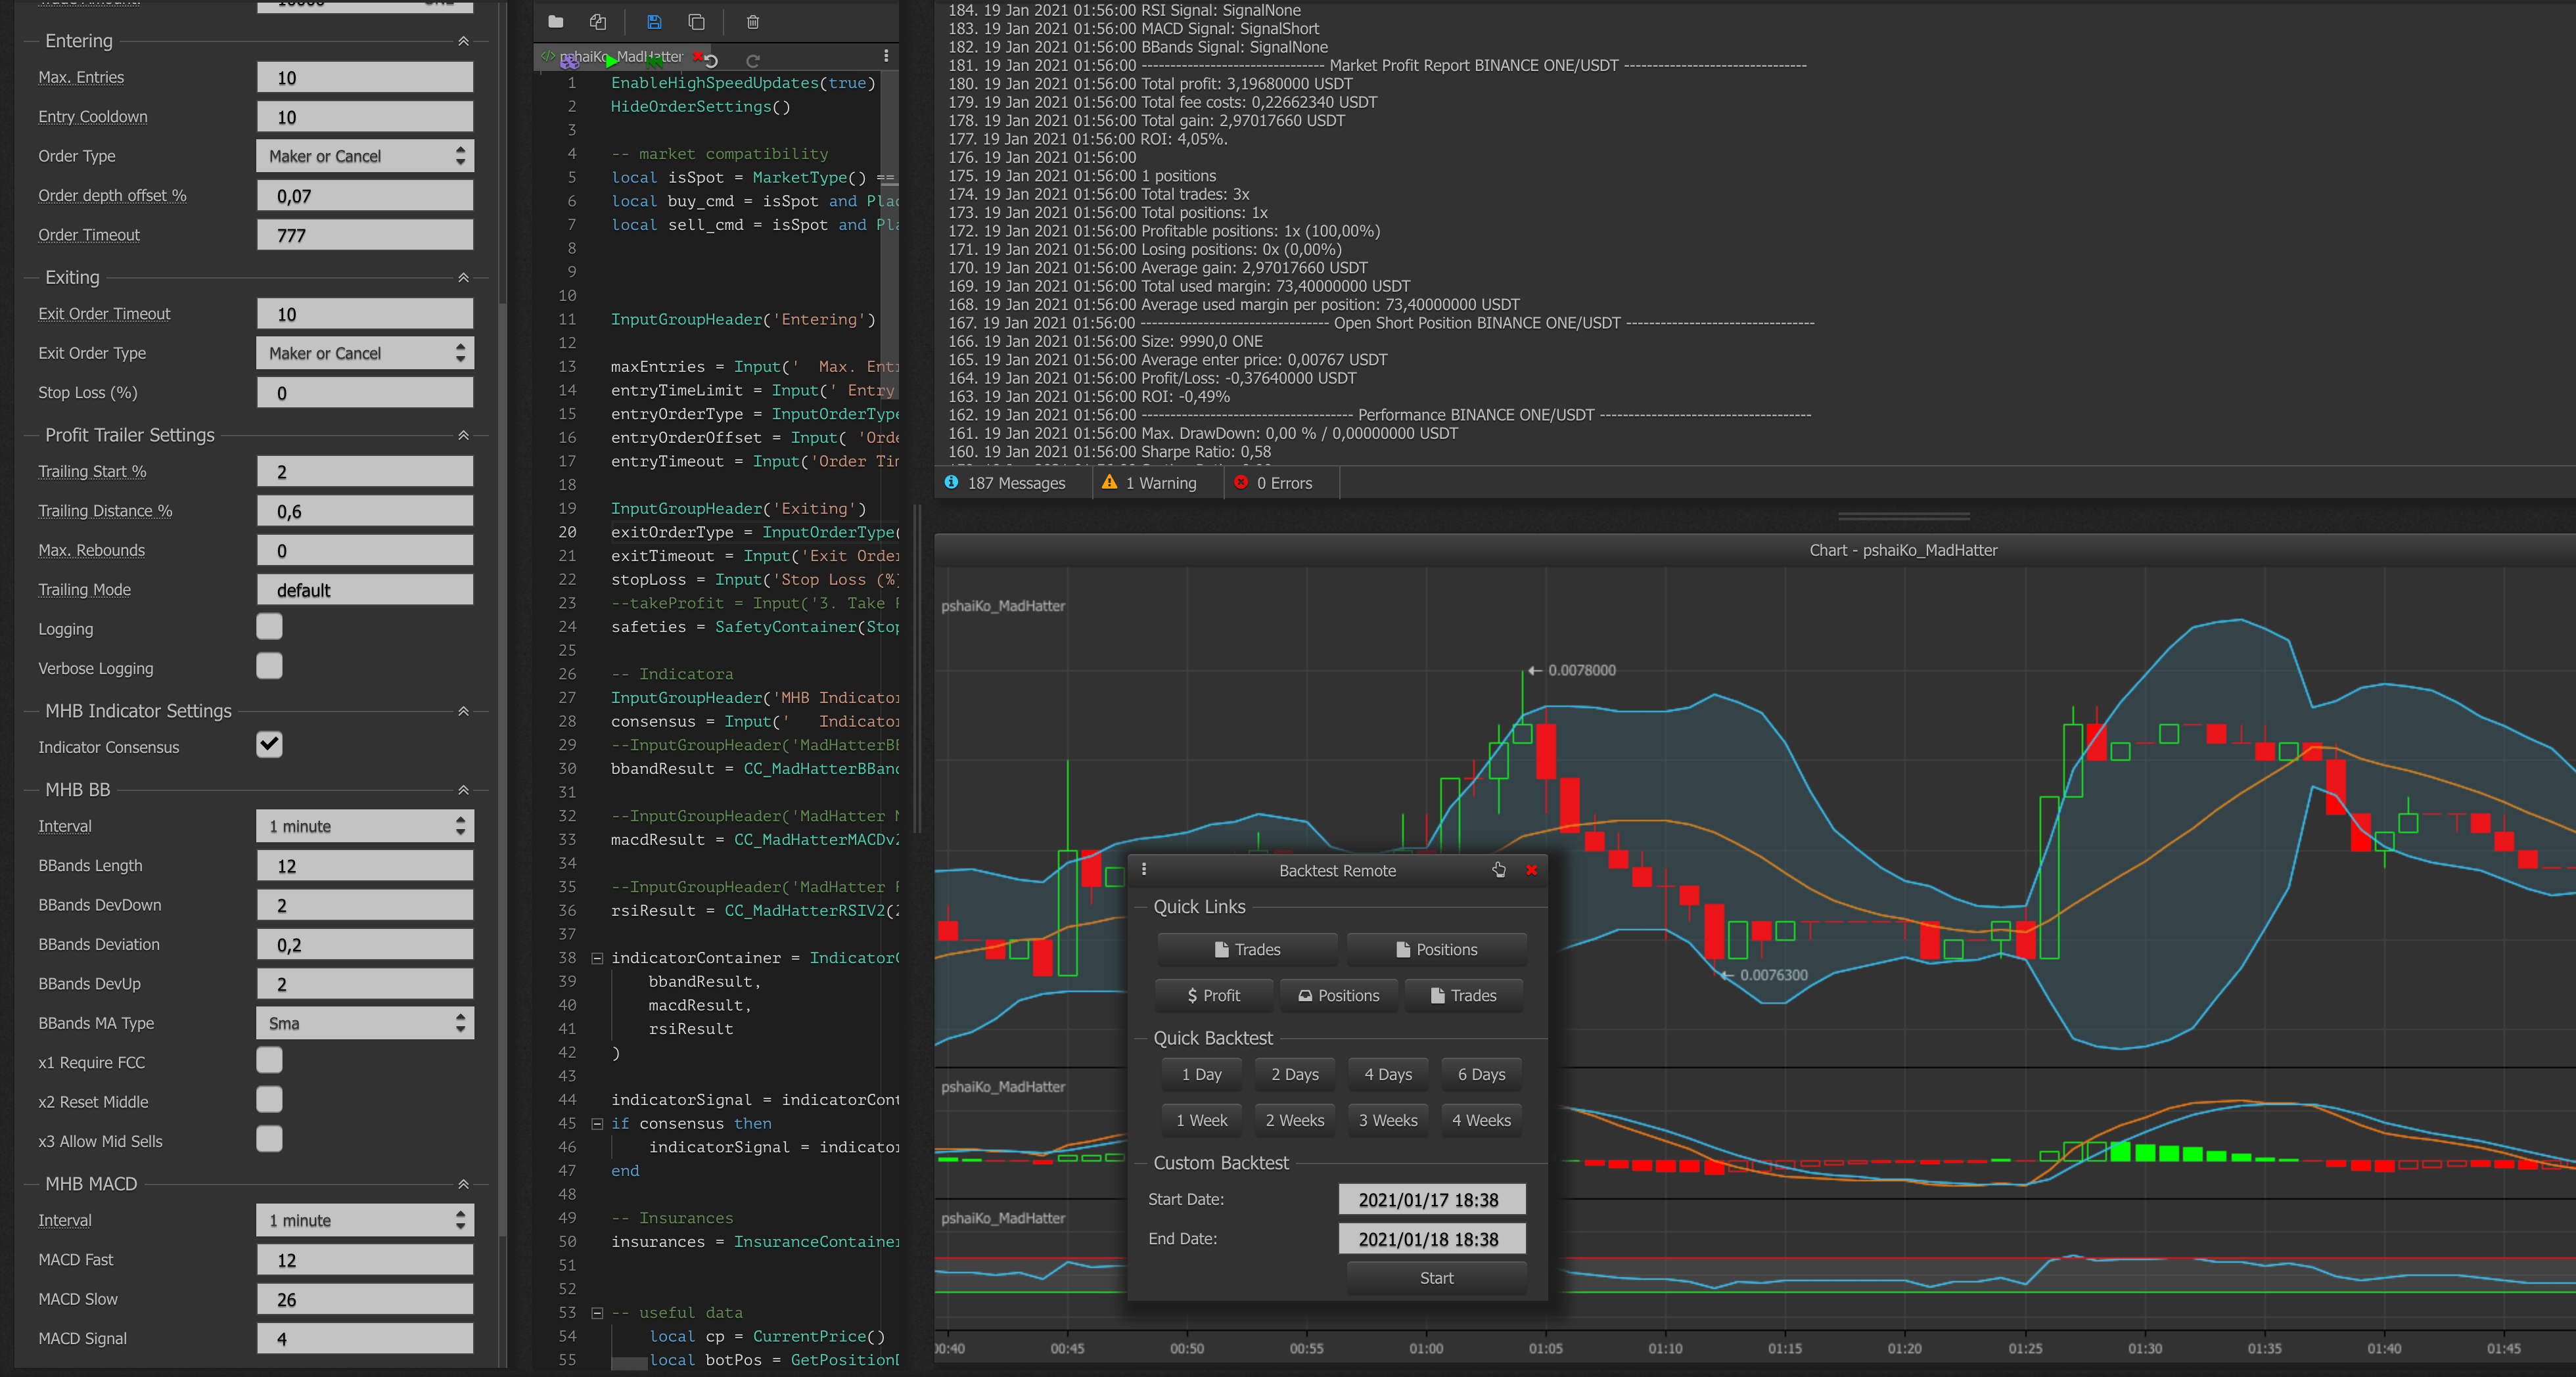Run the 2 Days quick backtest
2576x1377 pixels.
coord(1294,1074)
